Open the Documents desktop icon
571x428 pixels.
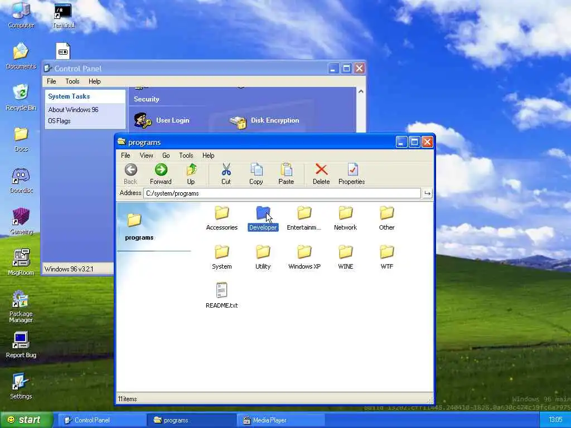coord(21,56)
